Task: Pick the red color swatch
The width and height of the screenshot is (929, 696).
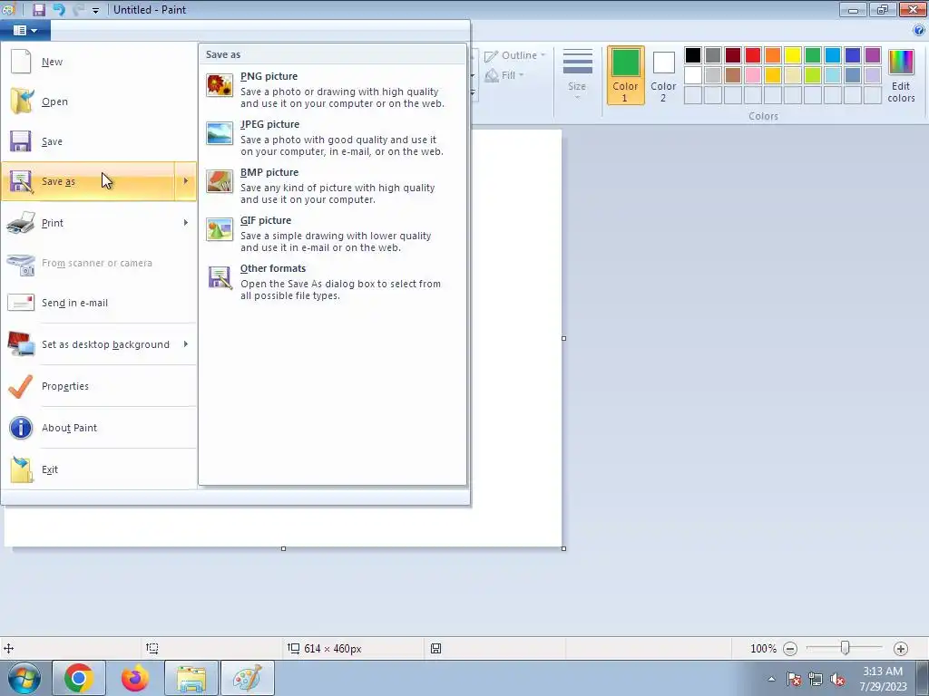Action: (x=753, y=55)
